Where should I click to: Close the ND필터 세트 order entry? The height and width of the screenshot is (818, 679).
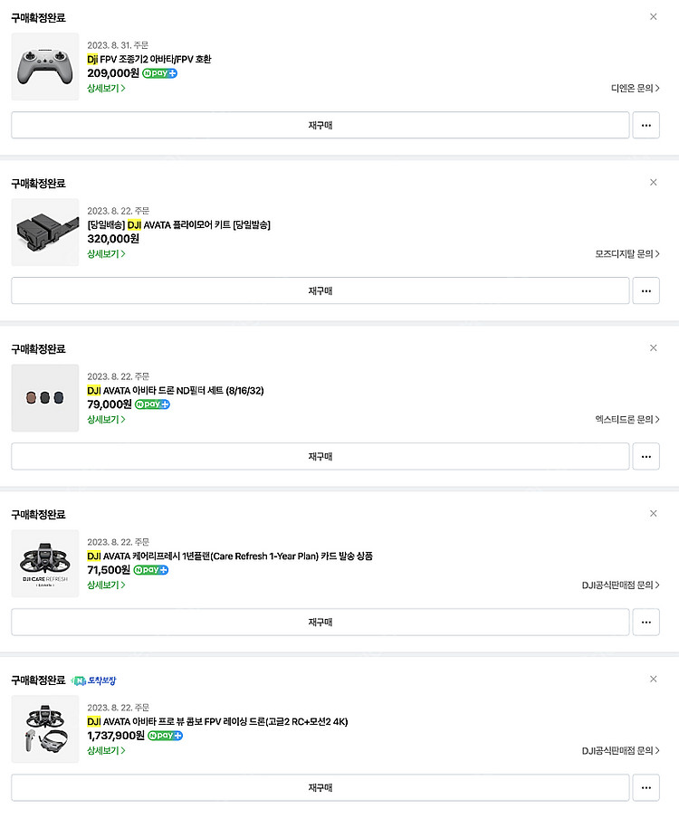tap(654, 348)
